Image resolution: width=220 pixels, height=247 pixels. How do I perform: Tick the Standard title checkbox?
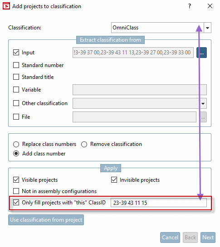point(16,77)
